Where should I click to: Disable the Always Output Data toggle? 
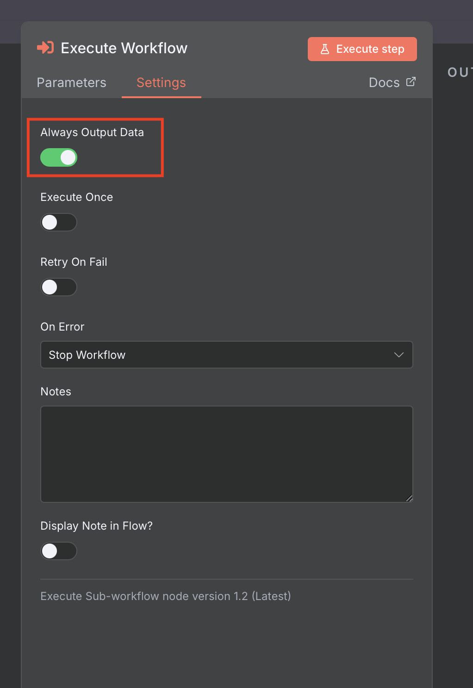click(x=59, y=157)
